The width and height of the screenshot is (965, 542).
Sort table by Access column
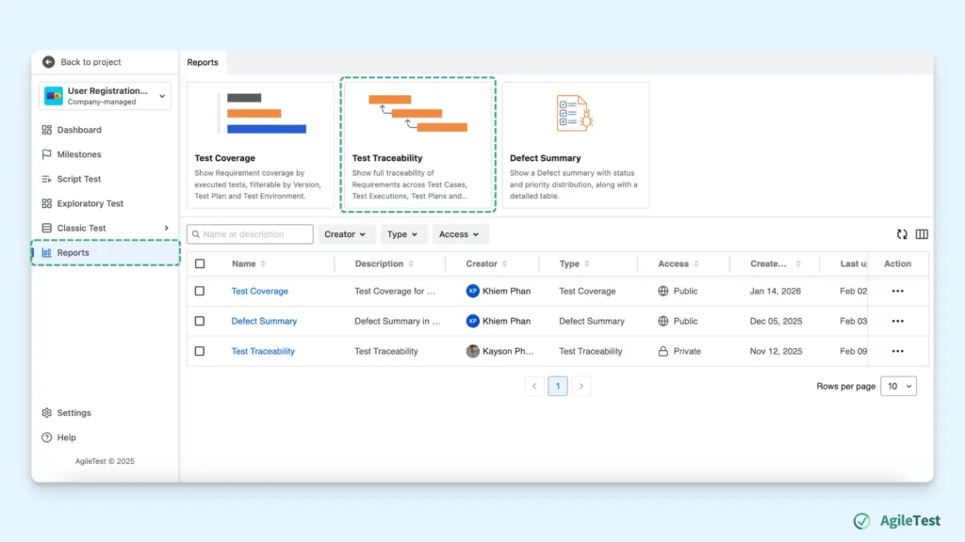coord(696,263)
